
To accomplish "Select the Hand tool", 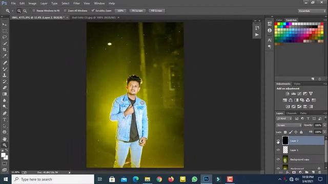I will 5,139.
